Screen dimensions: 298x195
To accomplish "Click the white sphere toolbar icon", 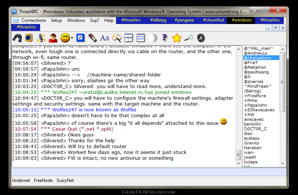I will 153,38.
